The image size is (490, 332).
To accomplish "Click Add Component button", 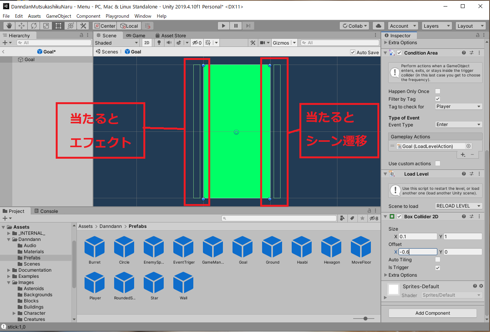I will [x=433, y=313].
